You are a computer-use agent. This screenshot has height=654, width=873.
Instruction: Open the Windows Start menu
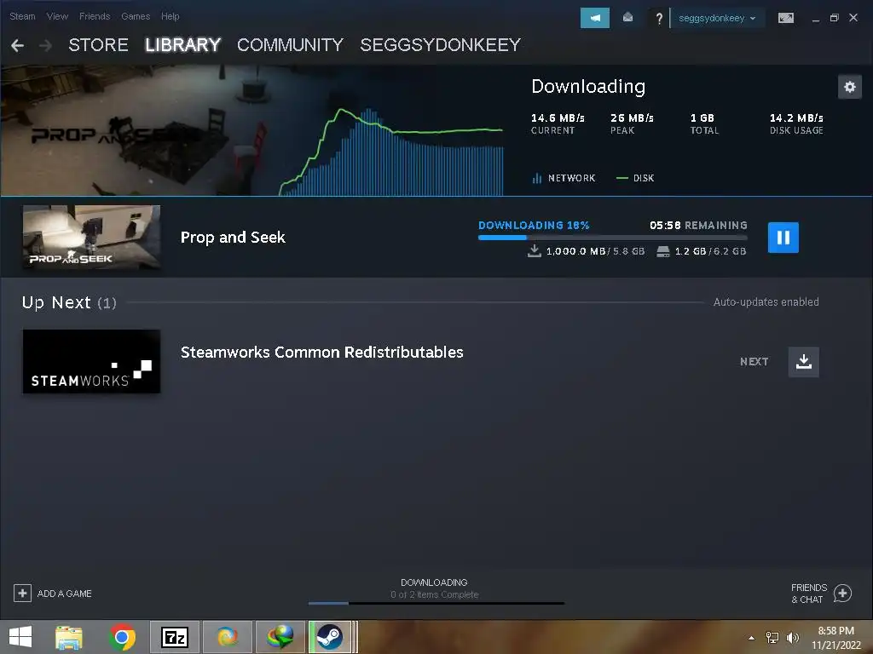click(20, 637)
